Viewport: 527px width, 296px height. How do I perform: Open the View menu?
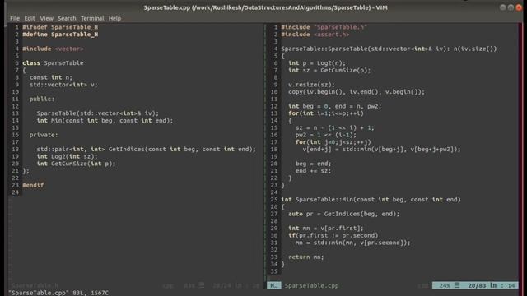tap(46, 18)
